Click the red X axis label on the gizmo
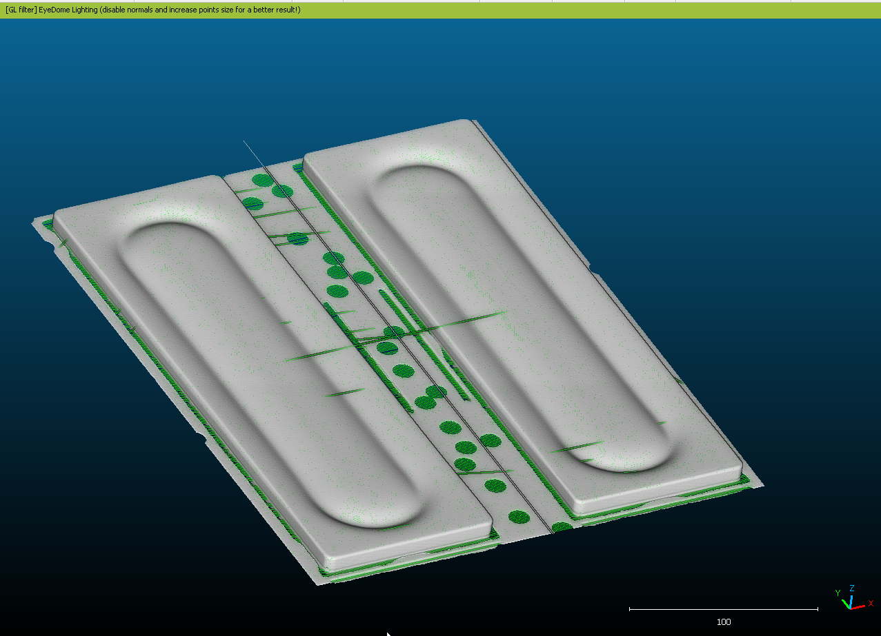 [871, 603]
